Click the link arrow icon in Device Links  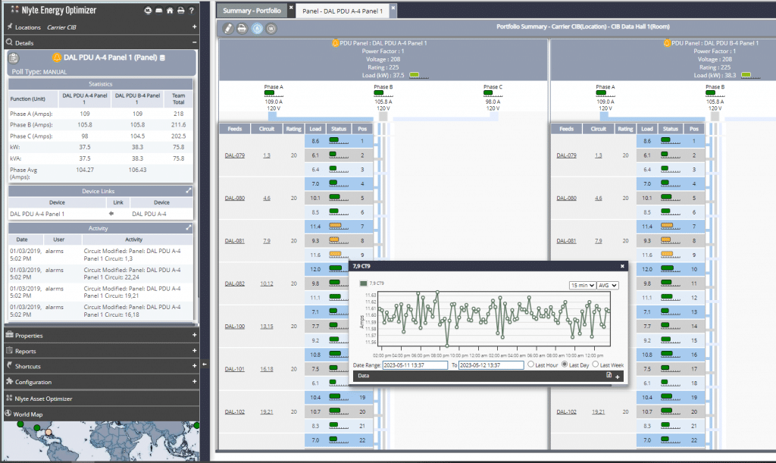click(111, 214)
